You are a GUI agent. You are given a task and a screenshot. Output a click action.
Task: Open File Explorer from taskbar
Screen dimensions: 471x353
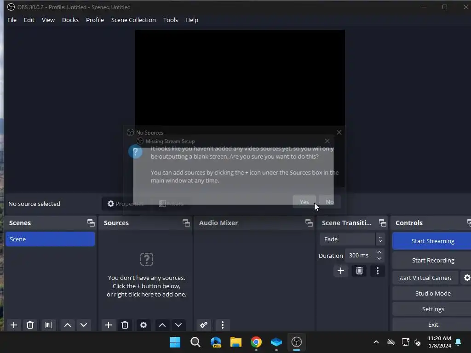coord(236,342)
